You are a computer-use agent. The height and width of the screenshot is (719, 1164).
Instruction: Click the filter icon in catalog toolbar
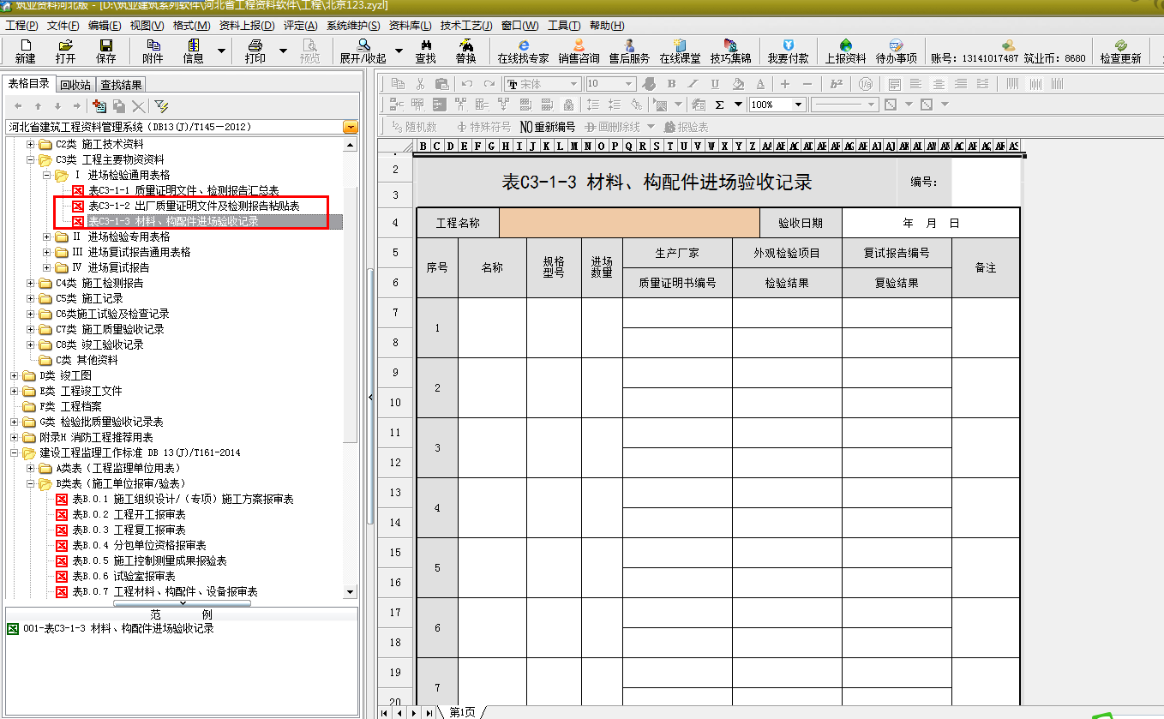click(161, 105)
